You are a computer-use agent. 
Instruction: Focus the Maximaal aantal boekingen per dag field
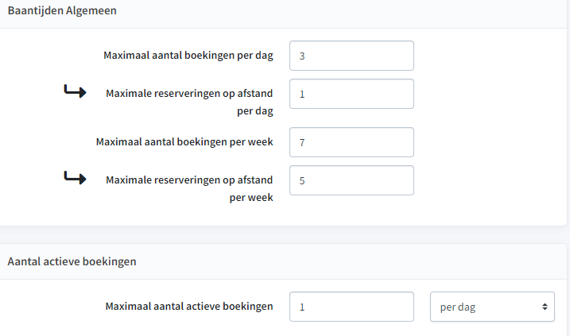[351, 56]
